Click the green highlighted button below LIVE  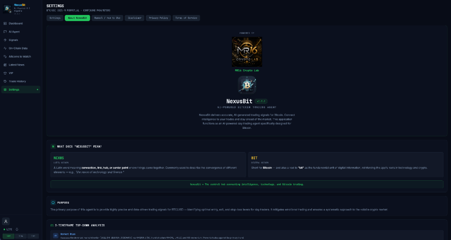(9, 236)
